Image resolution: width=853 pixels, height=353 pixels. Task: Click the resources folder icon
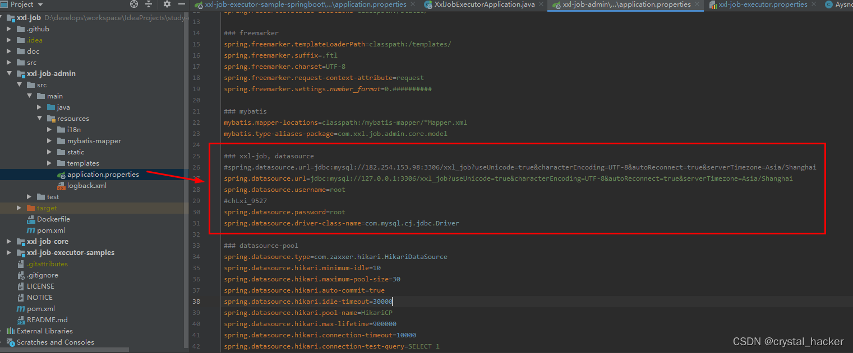(x=51, y=118)
